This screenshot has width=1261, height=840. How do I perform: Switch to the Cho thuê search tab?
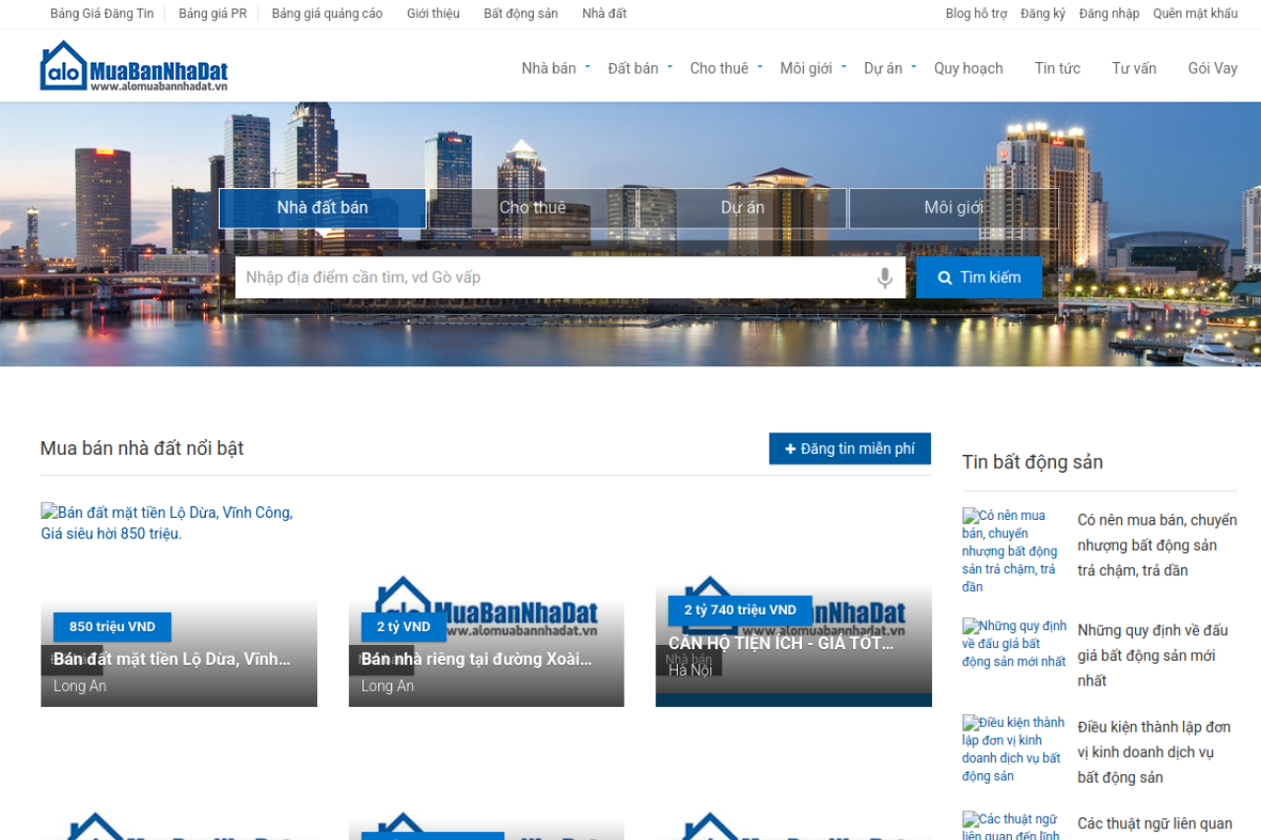pos(532,208)
